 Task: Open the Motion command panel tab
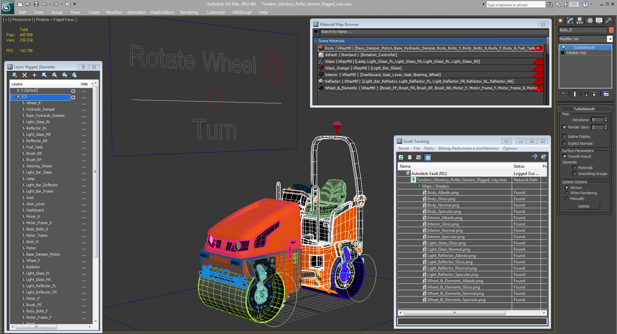(x=590, y=21)
